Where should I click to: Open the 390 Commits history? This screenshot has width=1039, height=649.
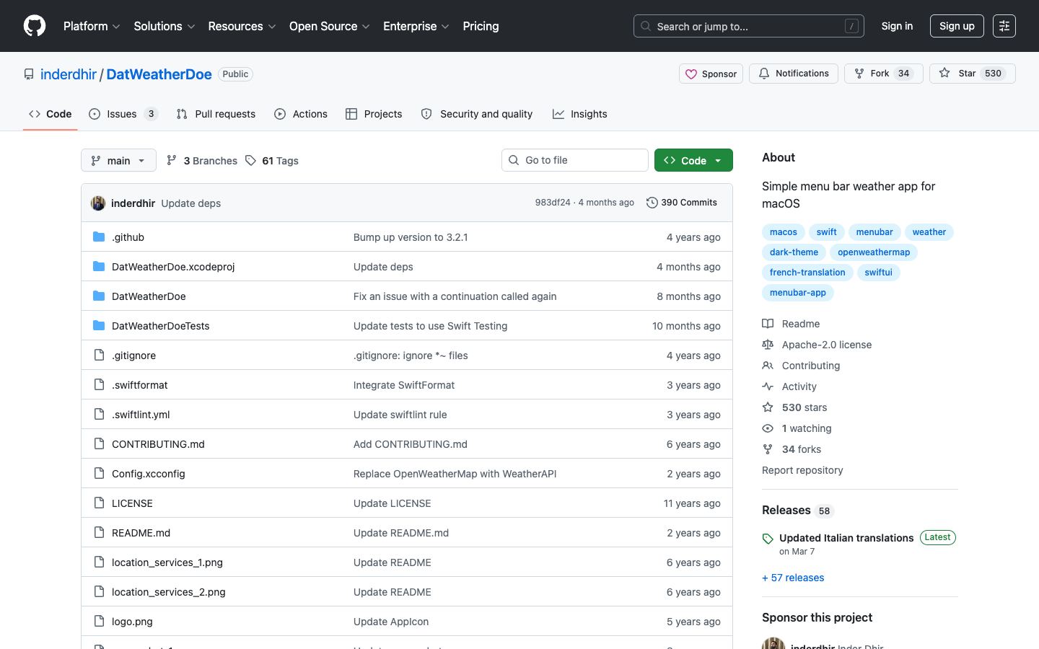(682, 203)
